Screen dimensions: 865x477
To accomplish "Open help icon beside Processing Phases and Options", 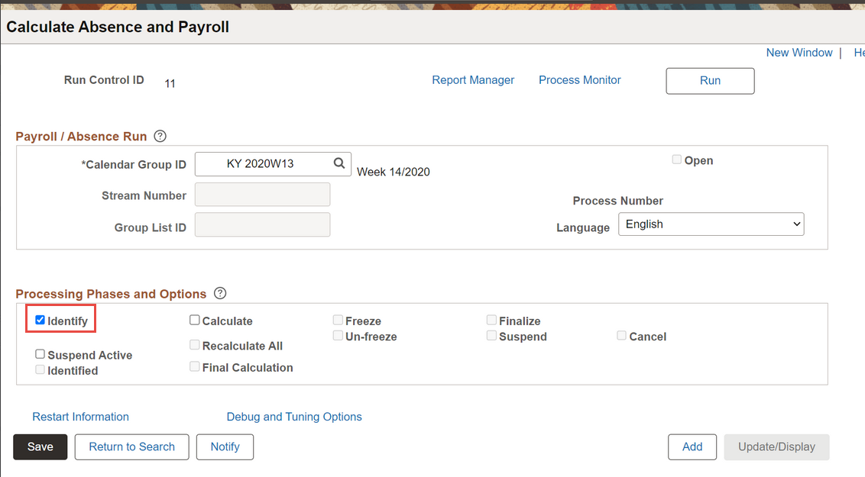I will (x=220, y=294).
